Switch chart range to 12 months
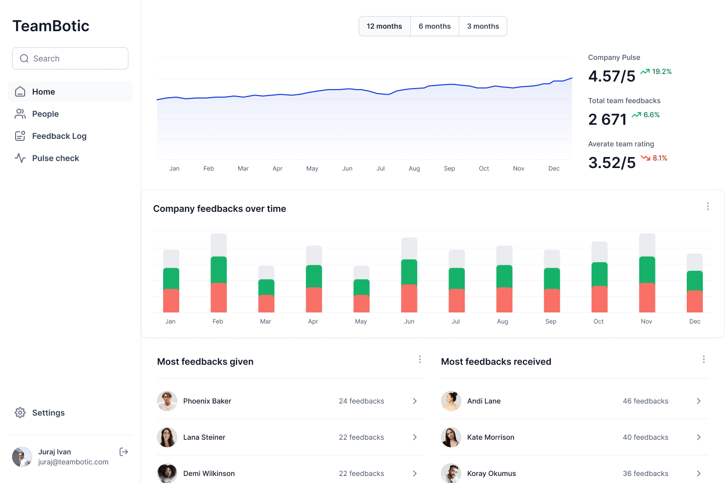 point(384,26)
